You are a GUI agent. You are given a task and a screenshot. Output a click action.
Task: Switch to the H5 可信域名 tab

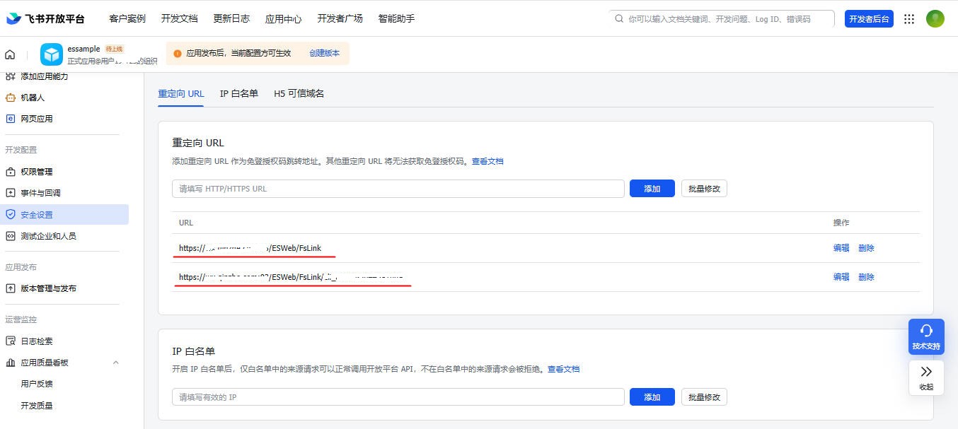point(299,93)
